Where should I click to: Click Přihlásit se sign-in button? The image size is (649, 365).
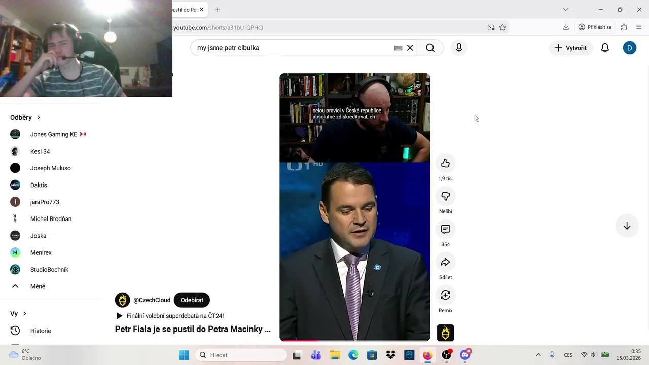[595, 27]
